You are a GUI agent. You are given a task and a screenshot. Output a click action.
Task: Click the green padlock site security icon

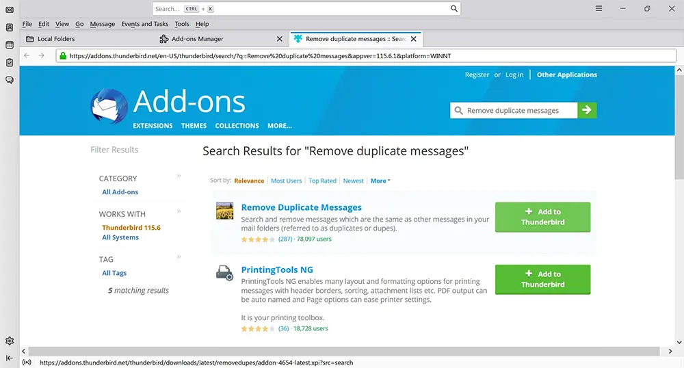pyautogui.click(x=63, y=56)
